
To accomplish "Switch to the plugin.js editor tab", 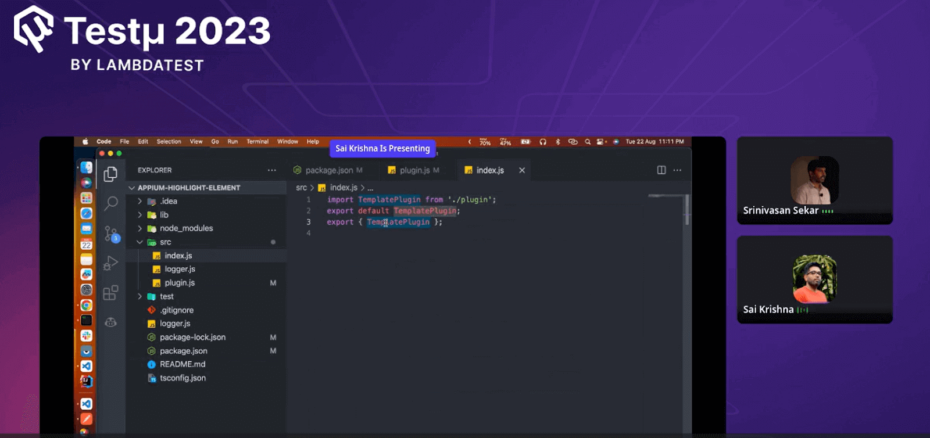I will point(417,170).
